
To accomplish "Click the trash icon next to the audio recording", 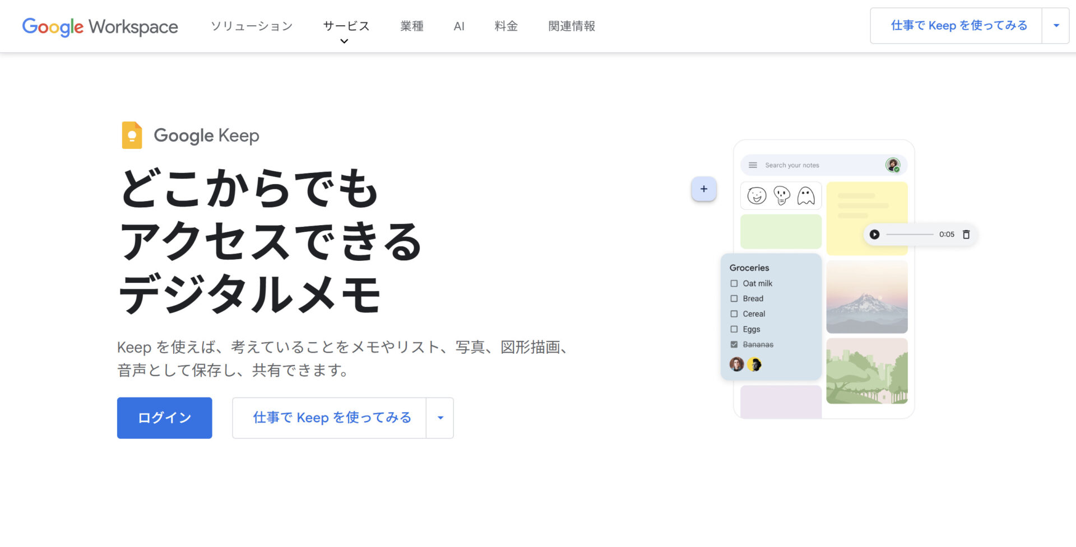I will (966, 235).
